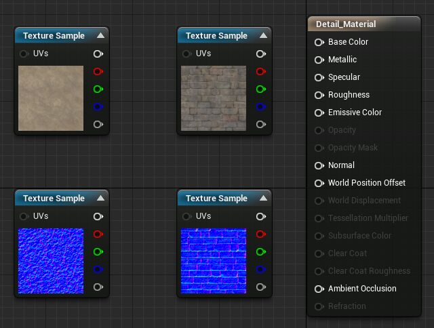The width and height of the screenshot is (434, 328).
Task: Click the disabled Subsurface Color pin
Action: (319, 236)
